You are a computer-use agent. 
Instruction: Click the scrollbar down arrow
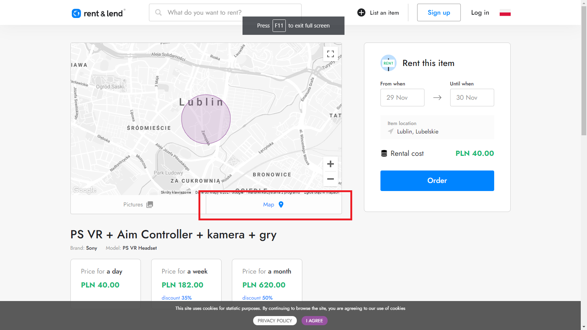584,327
